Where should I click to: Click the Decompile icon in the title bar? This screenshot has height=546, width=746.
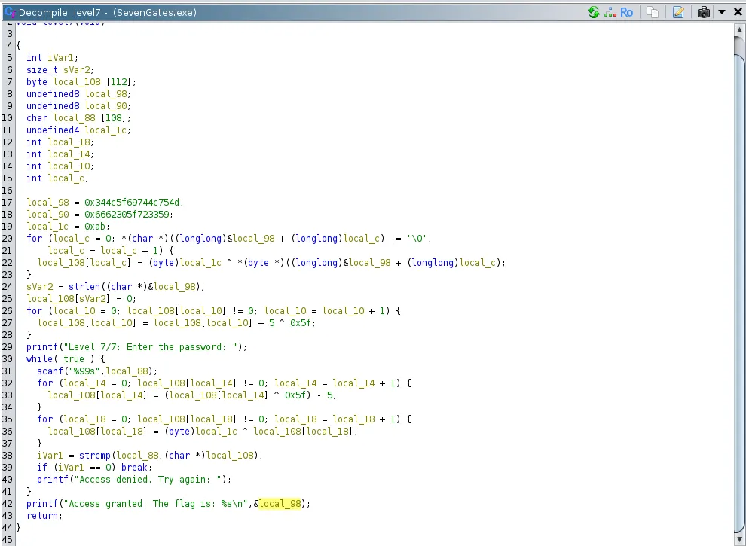point(8,12)
